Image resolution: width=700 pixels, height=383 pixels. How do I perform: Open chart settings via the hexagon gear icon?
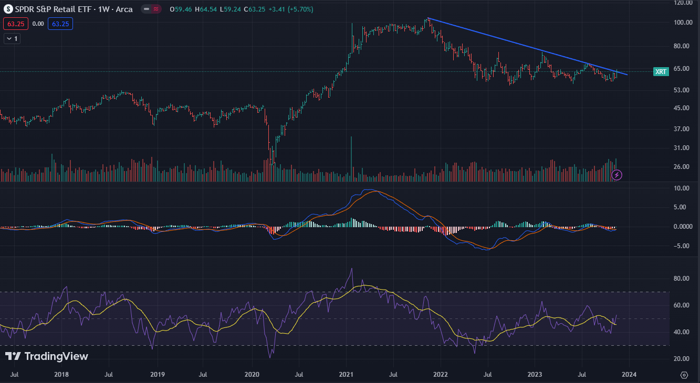point(684,375)
